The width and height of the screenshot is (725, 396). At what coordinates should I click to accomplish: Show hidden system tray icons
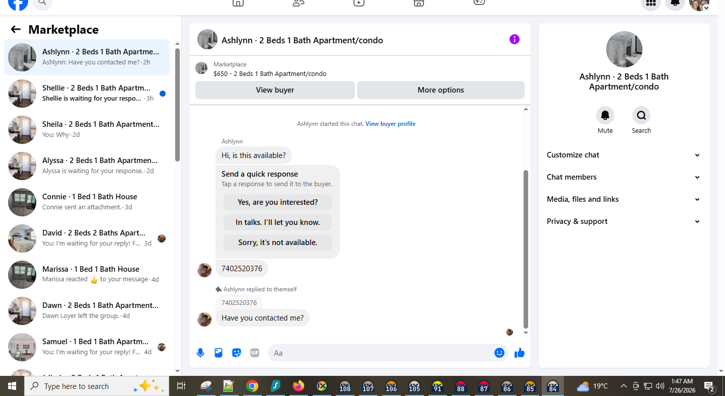(623, 386)
